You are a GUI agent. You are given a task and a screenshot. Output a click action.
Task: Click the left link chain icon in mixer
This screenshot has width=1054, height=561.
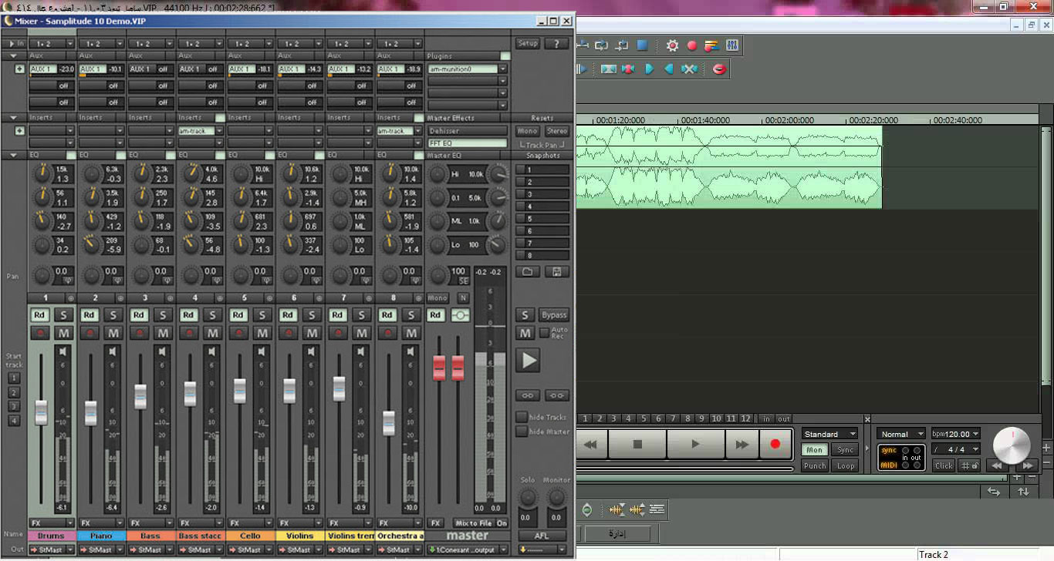528,395
